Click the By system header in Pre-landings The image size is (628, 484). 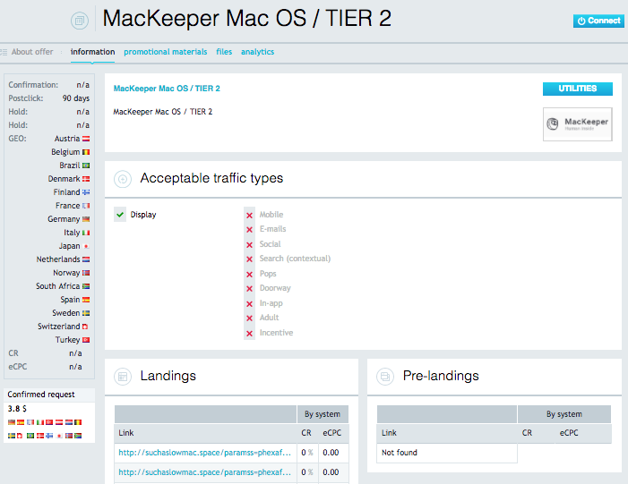tap(564, 414)
